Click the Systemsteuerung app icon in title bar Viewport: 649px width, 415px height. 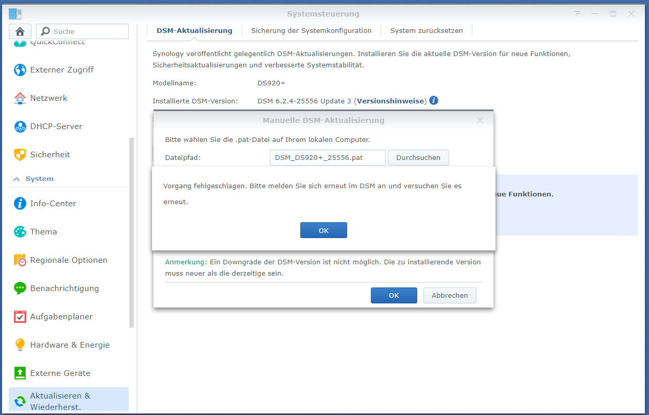[x=15, y=14]
